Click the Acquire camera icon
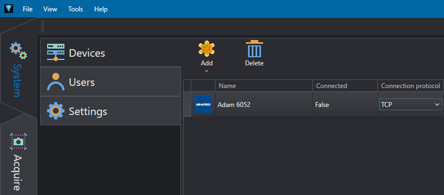 pyautogui.click(x=18, y=142)
